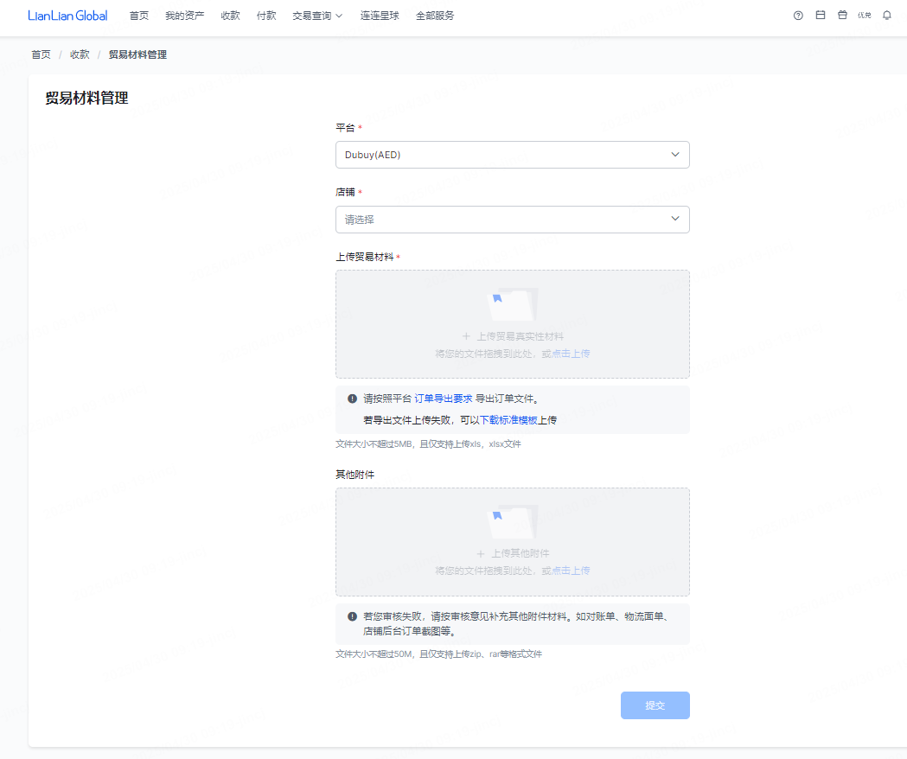Open the notification bell
Viewport: 907px width, 759px height.
[887, 16]
